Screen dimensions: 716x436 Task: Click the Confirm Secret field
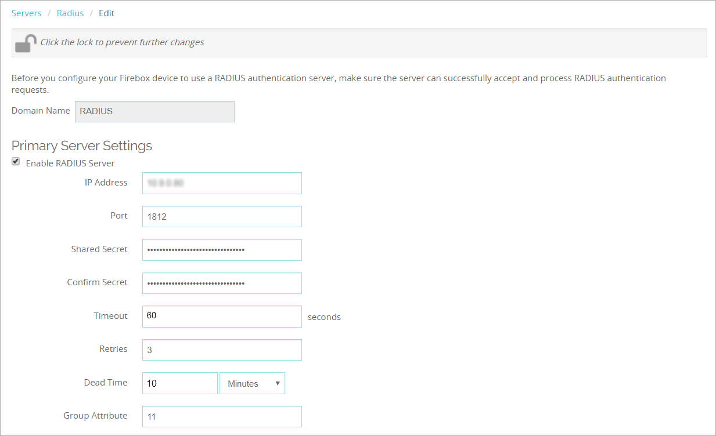(x=221, y=283)
